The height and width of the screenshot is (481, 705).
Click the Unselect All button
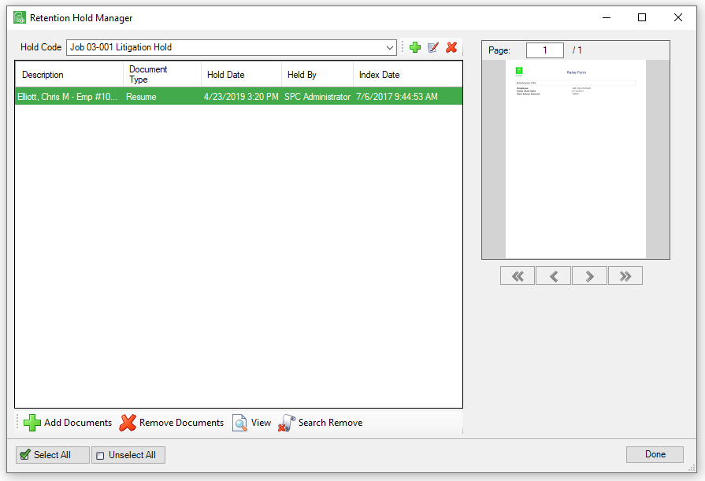point(128,455)
